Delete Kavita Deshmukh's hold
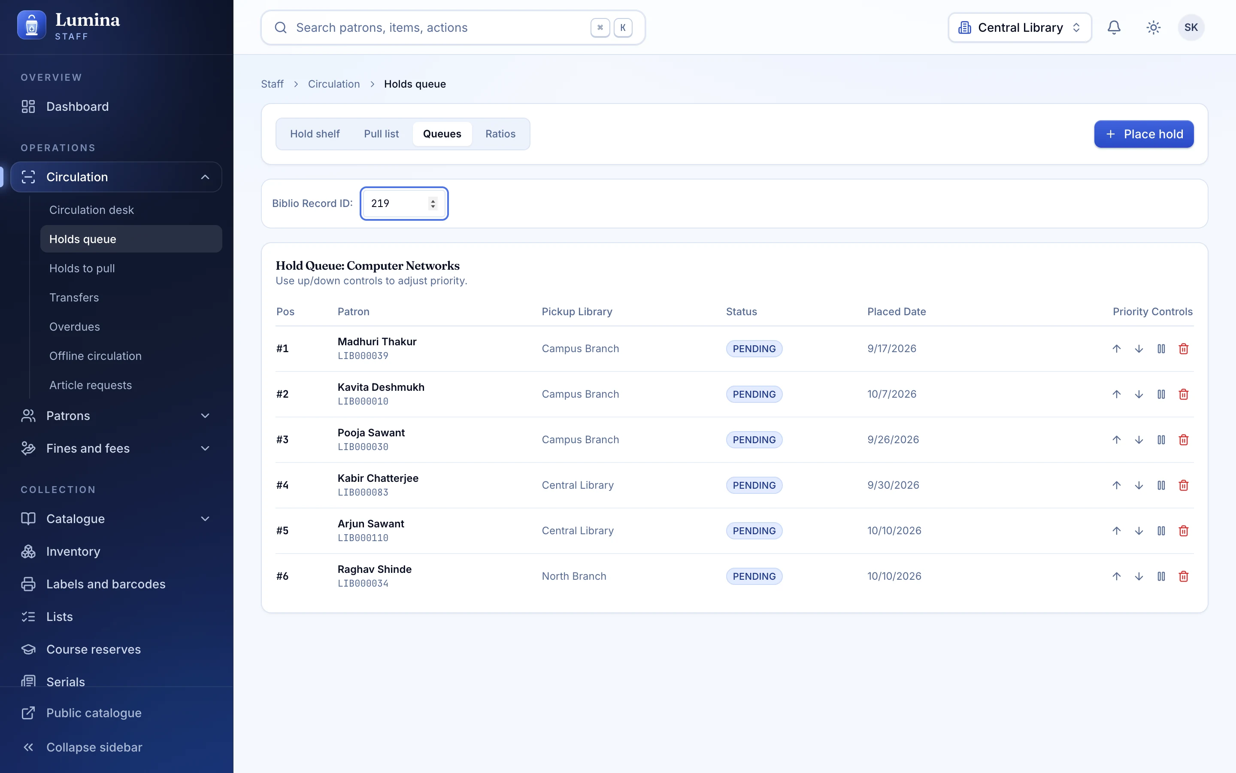The width and height of the screenshot is (1236, 773). tap(1183, 394)
